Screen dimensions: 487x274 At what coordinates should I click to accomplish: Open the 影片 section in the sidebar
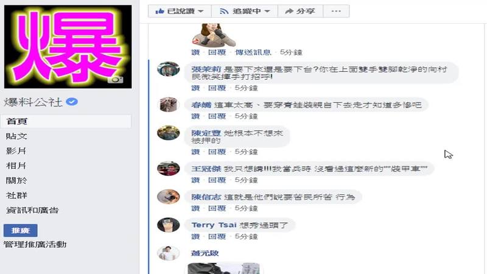[16, 150]
